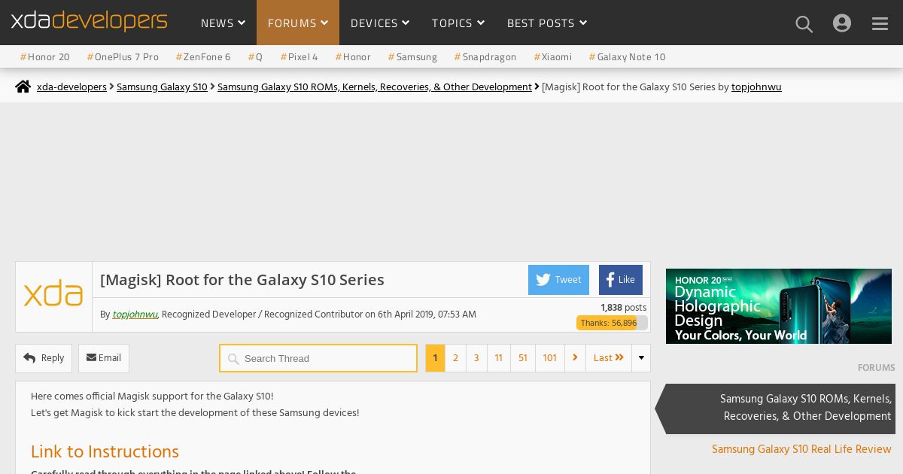Jump to page 51
Viewport: 903px width, 474px height.
[x=523, y=358]
